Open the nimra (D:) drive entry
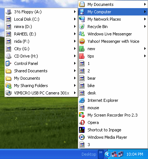148x159 pixels. click(x=41, y=27)
